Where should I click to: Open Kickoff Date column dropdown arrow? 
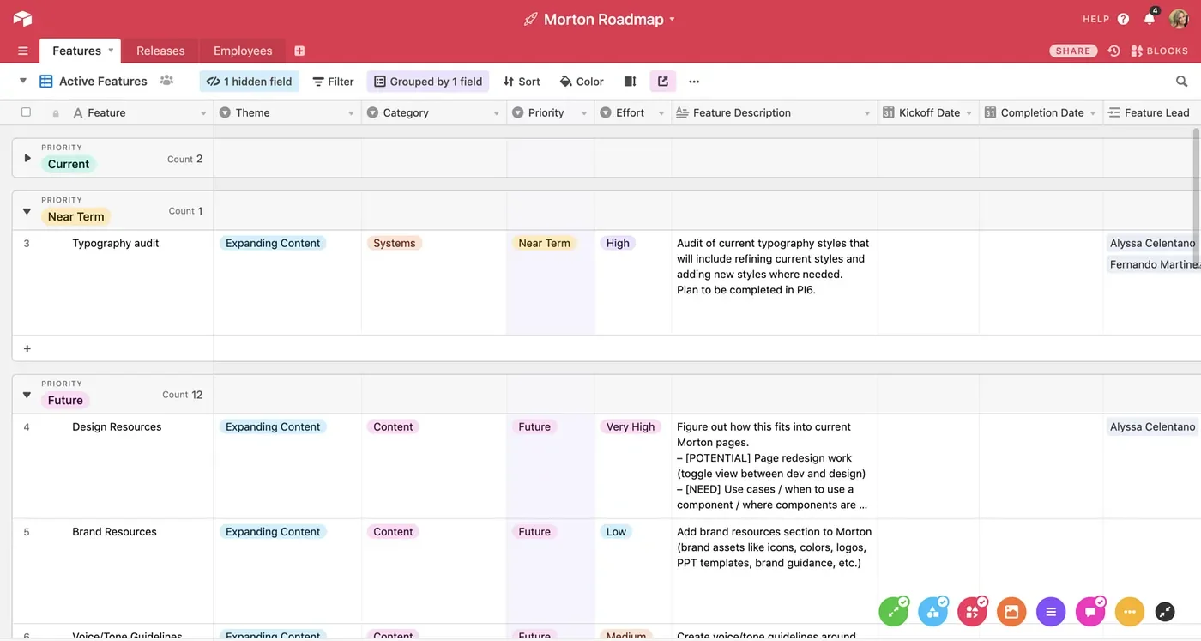click(969, 113)
